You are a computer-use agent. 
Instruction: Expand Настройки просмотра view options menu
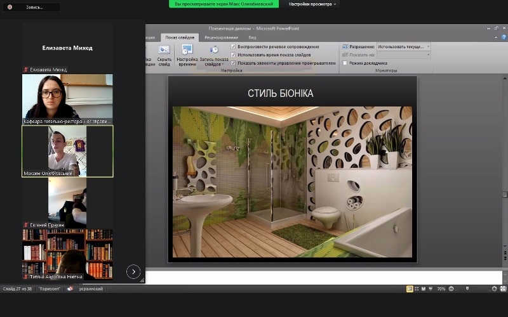[313, 4]
